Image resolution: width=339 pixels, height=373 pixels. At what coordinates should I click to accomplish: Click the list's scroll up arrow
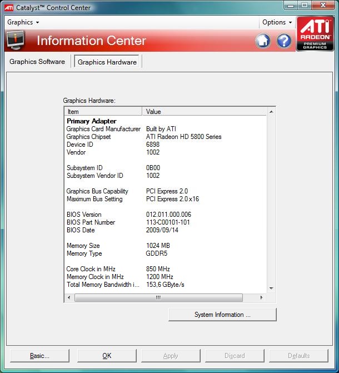[271, 112]
